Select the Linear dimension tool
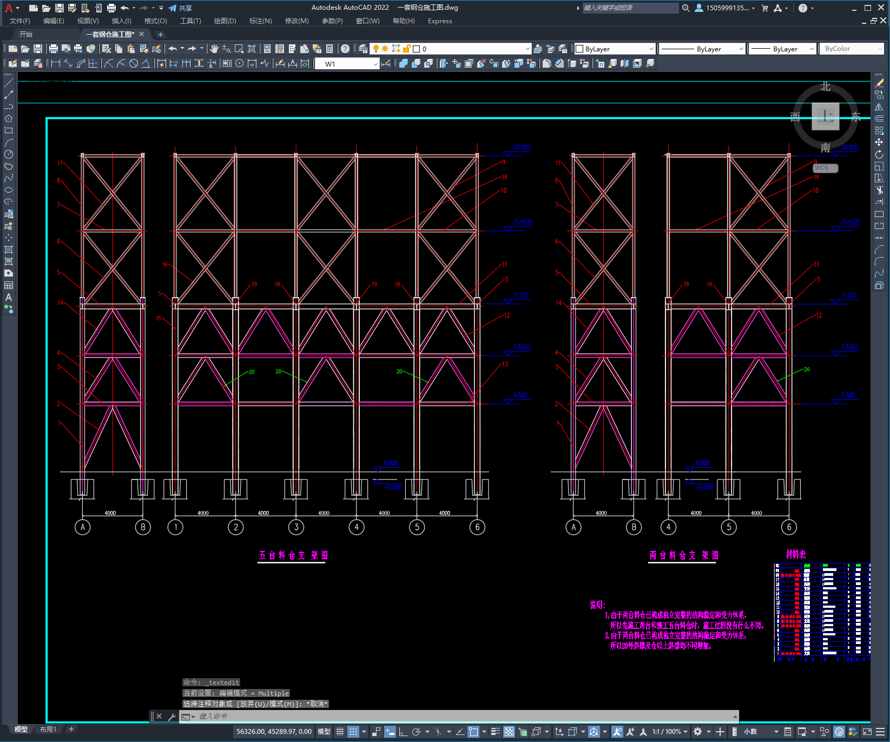890x742 pixels. pos(56,63)
